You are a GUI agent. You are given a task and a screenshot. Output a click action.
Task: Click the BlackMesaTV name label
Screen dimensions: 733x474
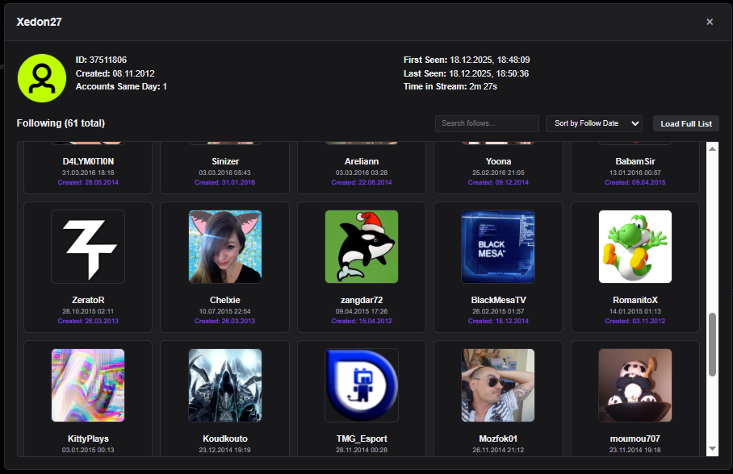498,300
